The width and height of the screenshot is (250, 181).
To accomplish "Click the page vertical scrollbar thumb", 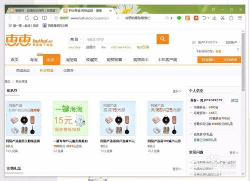I will 243,62.
